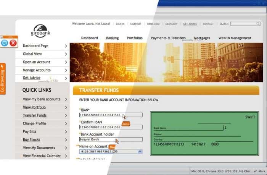This screenshot has width=267, height=175.
Task: Select Open an Account in sidebar
Action: click(37, 62)
